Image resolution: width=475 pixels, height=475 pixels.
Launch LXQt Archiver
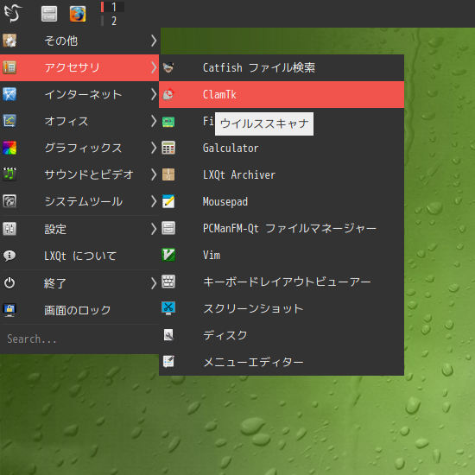[x=282, y=174]
